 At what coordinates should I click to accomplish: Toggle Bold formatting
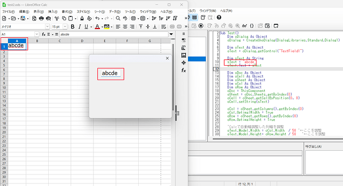(73, 27)
